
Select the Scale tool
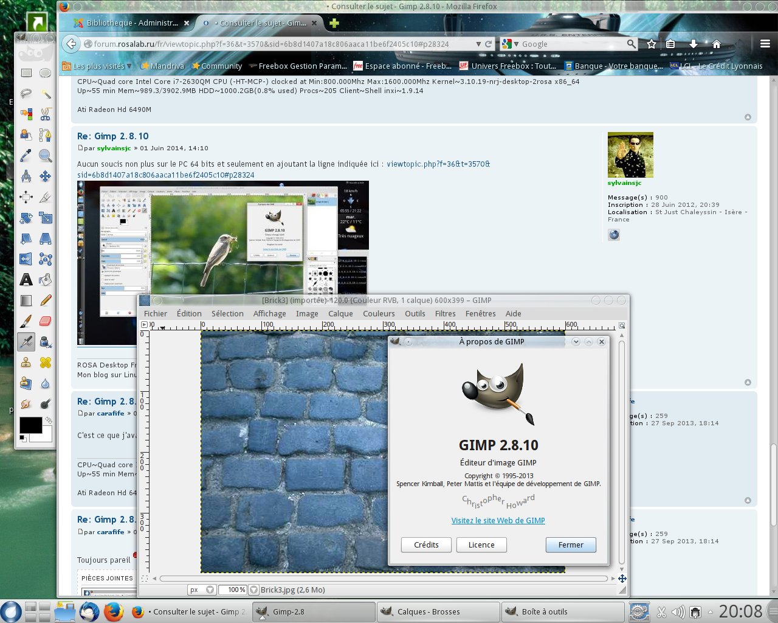(x=46, y=218)
